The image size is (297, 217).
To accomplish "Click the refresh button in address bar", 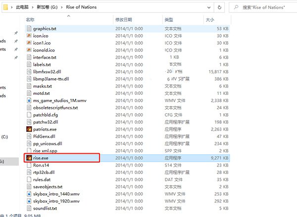I will click(x=219, y=7).
